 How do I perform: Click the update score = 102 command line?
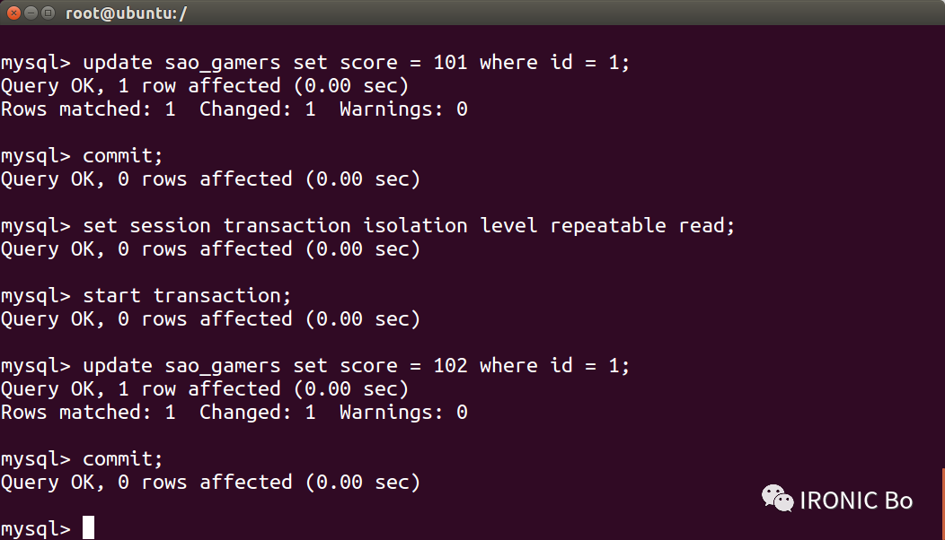click(315, 366)
